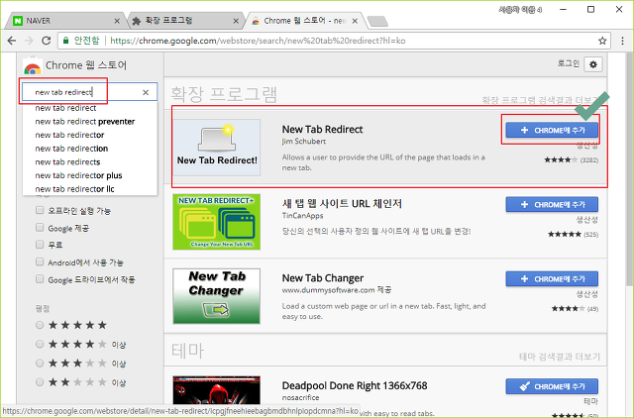
Task: Click the Chrome Web Store logo
Action: [33, 66]
